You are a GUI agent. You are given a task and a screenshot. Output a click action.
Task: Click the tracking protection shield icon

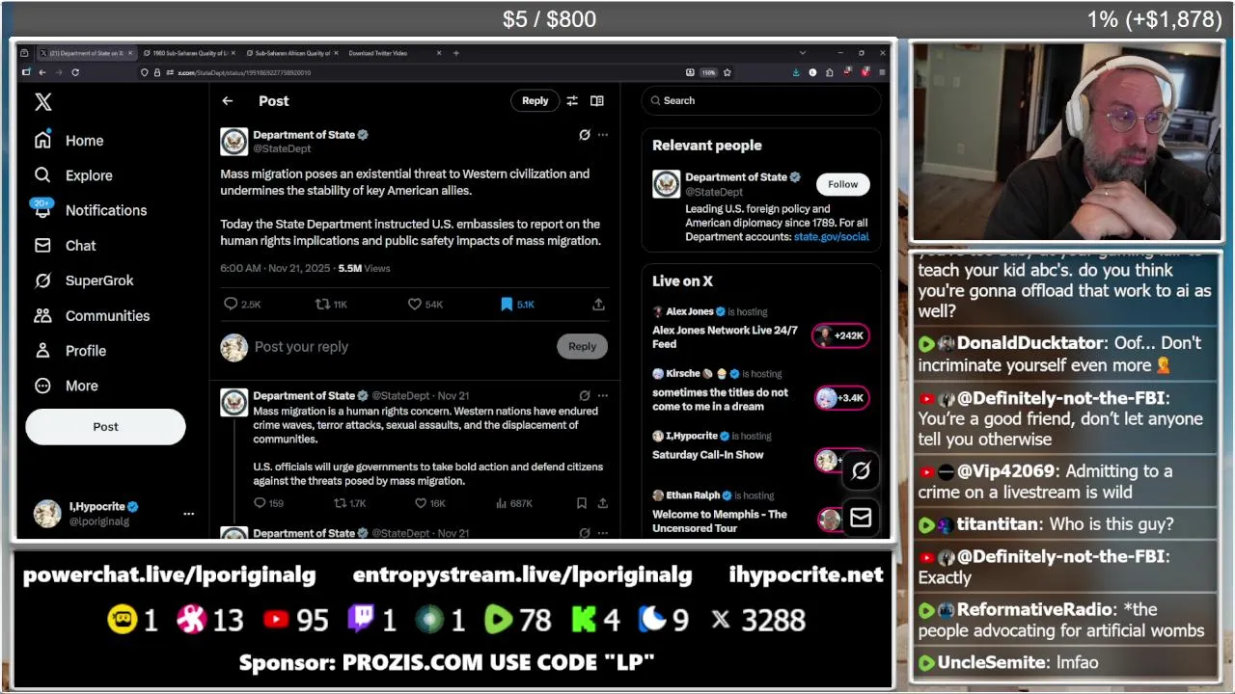point(145,72)
